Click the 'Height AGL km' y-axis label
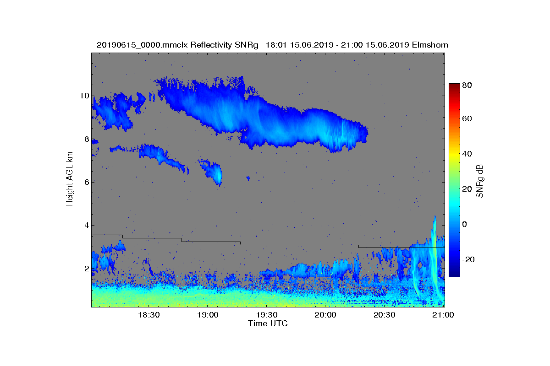 point(70,178)
